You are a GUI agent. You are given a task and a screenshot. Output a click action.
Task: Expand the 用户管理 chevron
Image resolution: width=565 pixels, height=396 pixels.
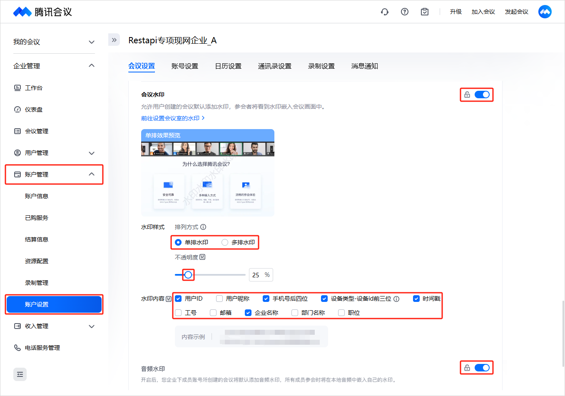coord(92,153)
